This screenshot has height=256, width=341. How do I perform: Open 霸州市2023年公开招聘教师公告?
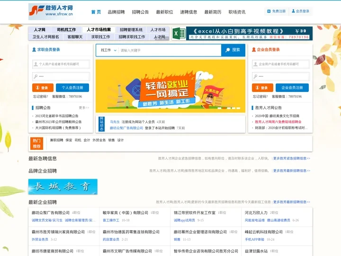[58, 122]
